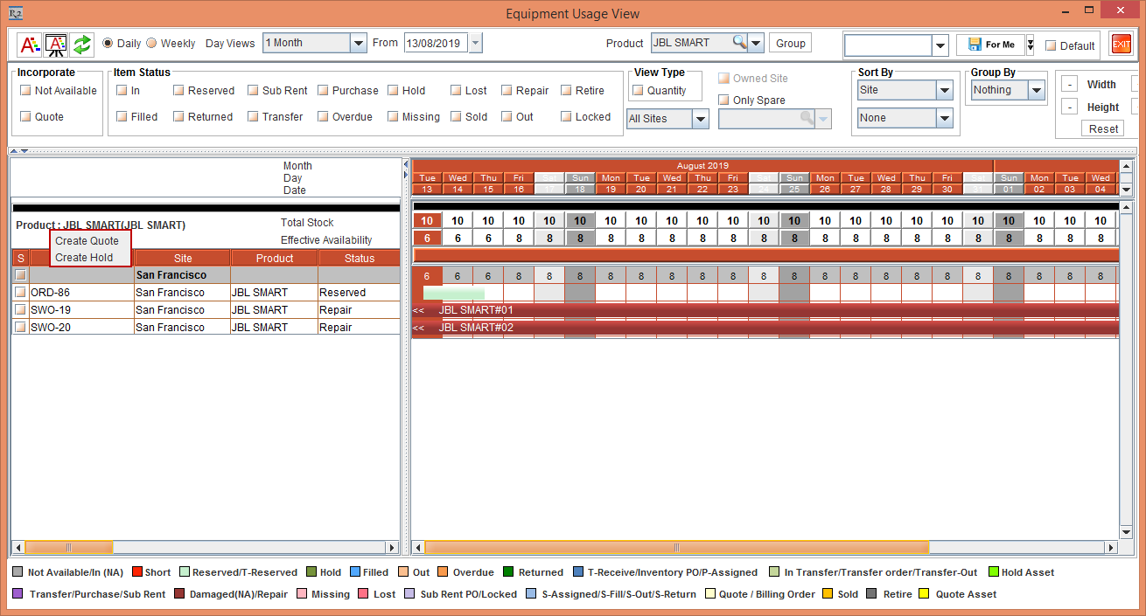Click the Quote / Billing Order legend swatch
Image resolution: width=1146 pixels, height=616 pixels.
click(x=710, y=594)
